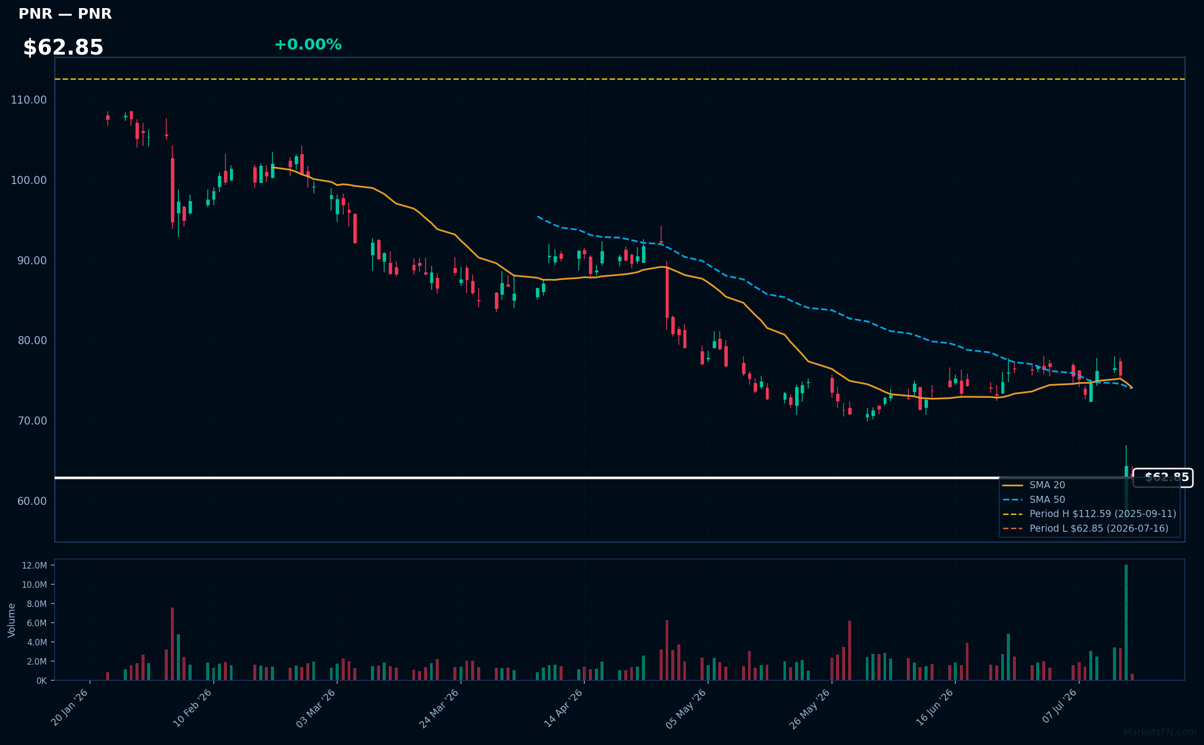Click the $62.85 current price tag on right
This screenshot has width=1204, height=745.
point(1163,478)
